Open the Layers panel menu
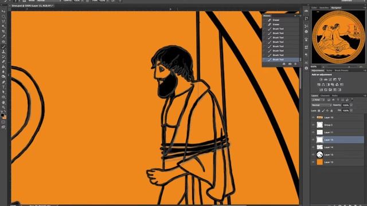367x206 pixels. point(365,96)
